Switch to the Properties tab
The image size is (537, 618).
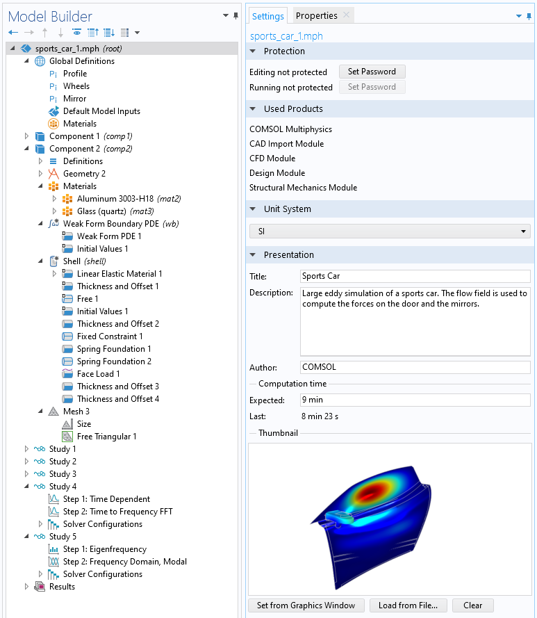(316, 16)
